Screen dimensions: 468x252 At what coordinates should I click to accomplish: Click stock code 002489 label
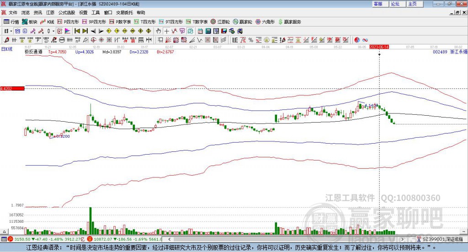(440, 52)
